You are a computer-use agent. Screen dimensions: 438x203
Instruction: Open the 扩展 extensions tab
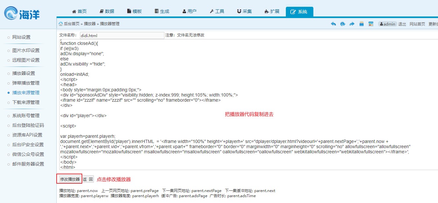coord(272,11)
